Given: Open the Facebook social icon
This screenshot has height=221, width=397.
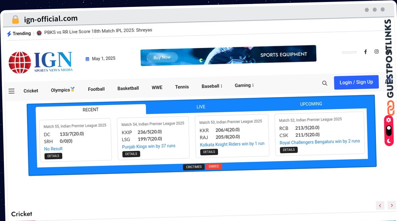Looking at the screenshot, I should tap(366, 52).
